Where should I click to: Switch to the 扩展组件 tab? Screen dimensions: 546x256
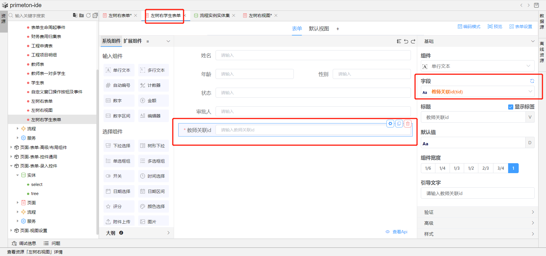pyautogui.click(x=133, y=41)
